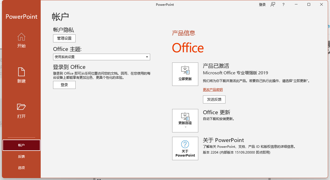Open the 反馈 feedback section

click(21, 156)
